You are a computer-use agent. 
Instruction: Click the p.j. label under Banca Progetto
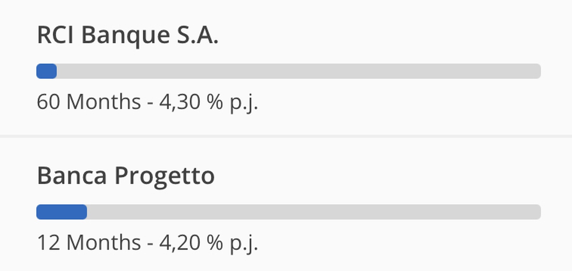click(x=244, y=244)
